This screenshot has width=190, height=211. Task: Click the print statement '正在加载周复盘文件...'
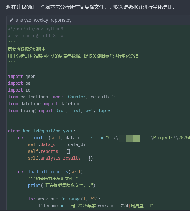[x=62, y=185]
